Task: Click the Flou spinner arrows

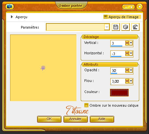Action: point(127,81)
